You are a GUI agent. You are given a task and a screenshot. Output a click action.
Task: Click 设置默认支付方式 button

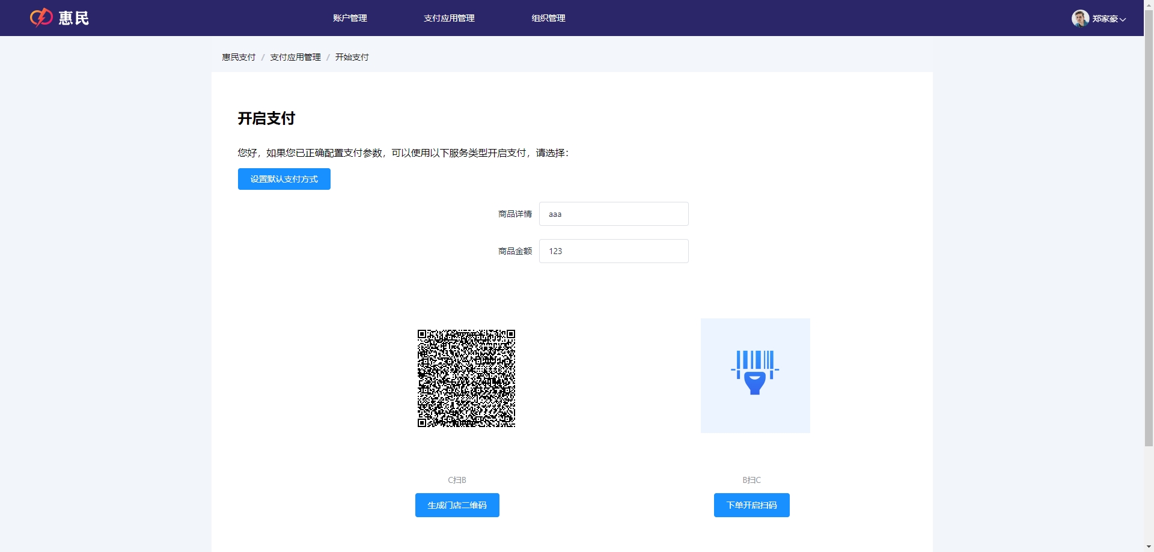[284, 179]
